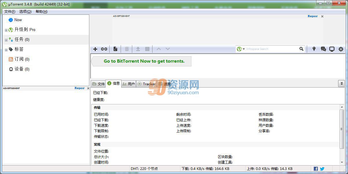
Task: Click the 剩余时间 label
Action: pos(184,115)
